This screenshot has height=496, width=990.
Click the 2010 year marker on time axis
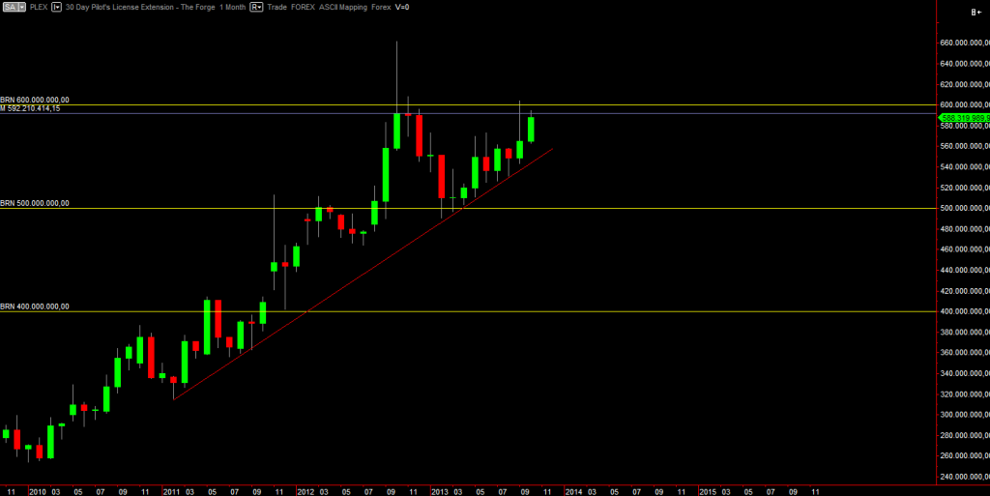(38, 491)
